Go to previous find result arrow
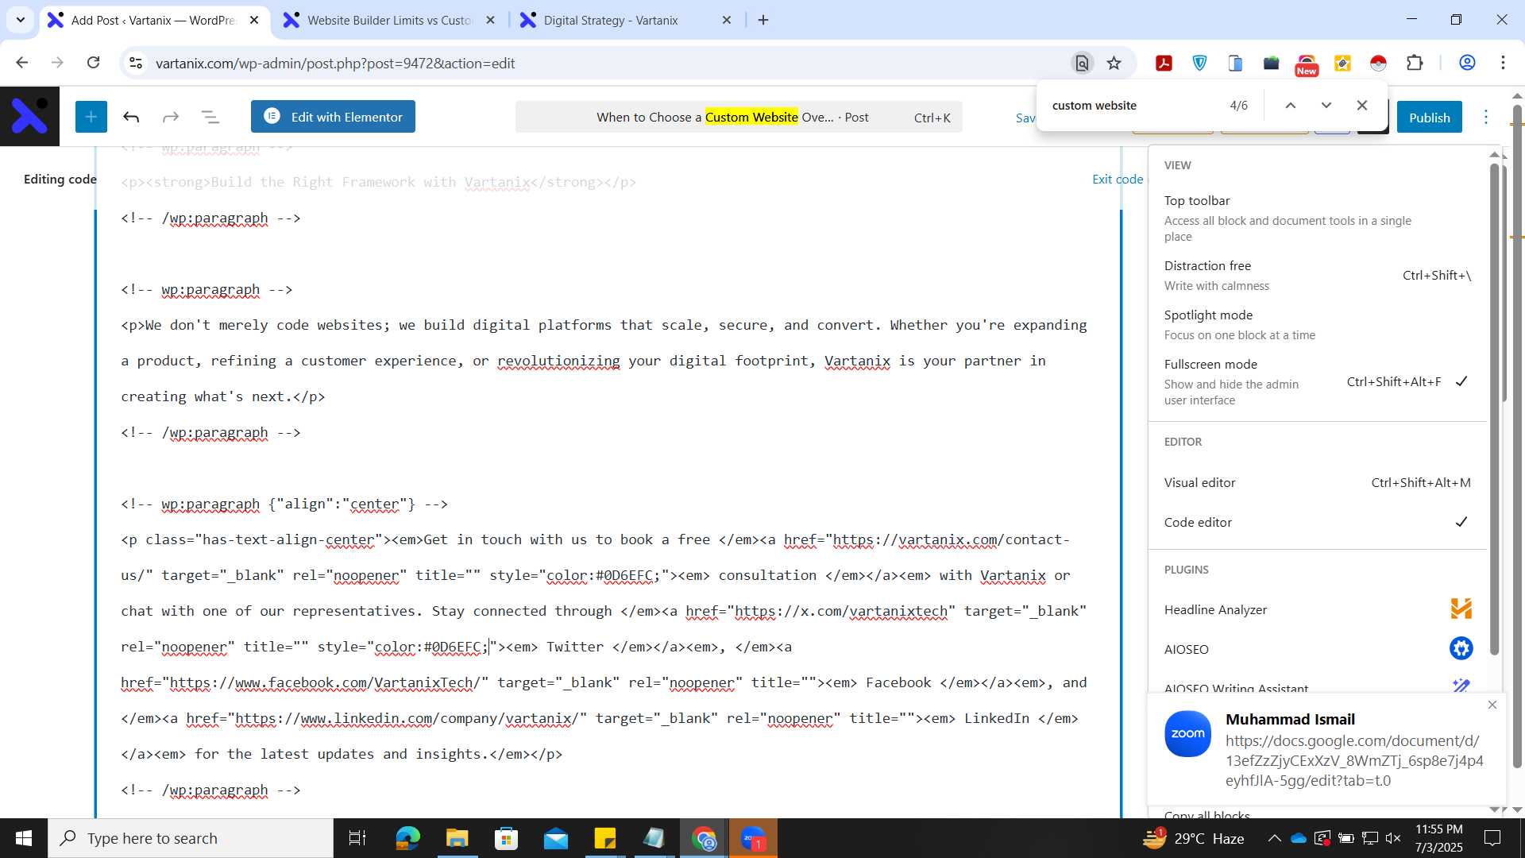1525x858 pixels. point(1291,105)
